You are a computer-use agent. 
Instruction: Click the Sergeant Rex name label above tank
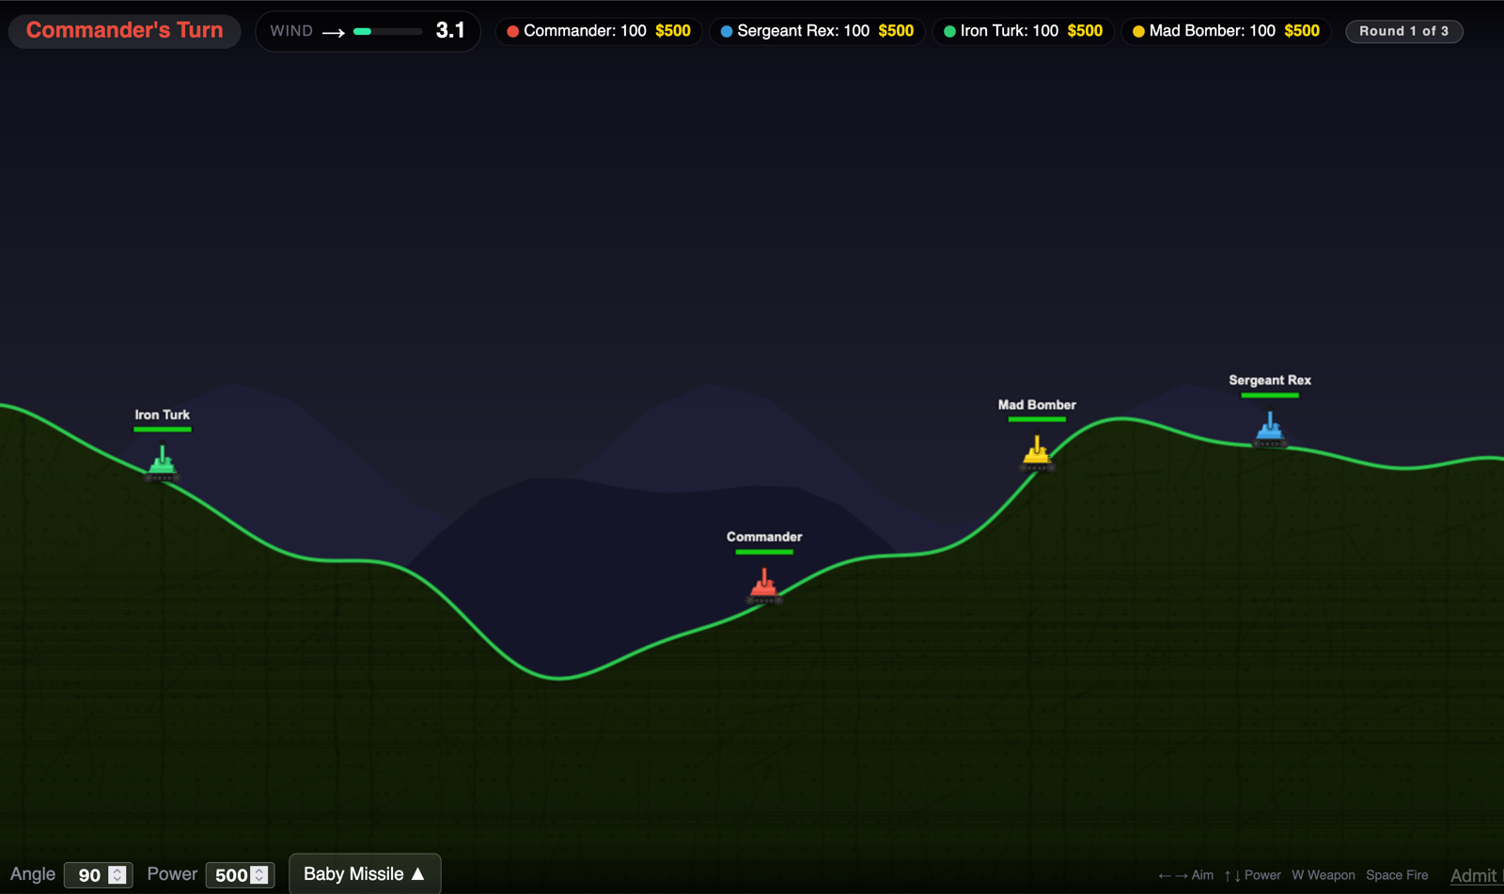[1270, 380]
